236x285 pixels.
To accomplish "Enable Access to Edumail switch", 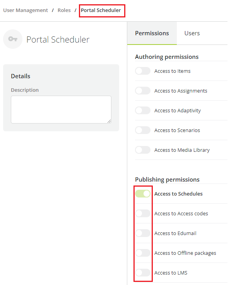I will tap(143, 233).
